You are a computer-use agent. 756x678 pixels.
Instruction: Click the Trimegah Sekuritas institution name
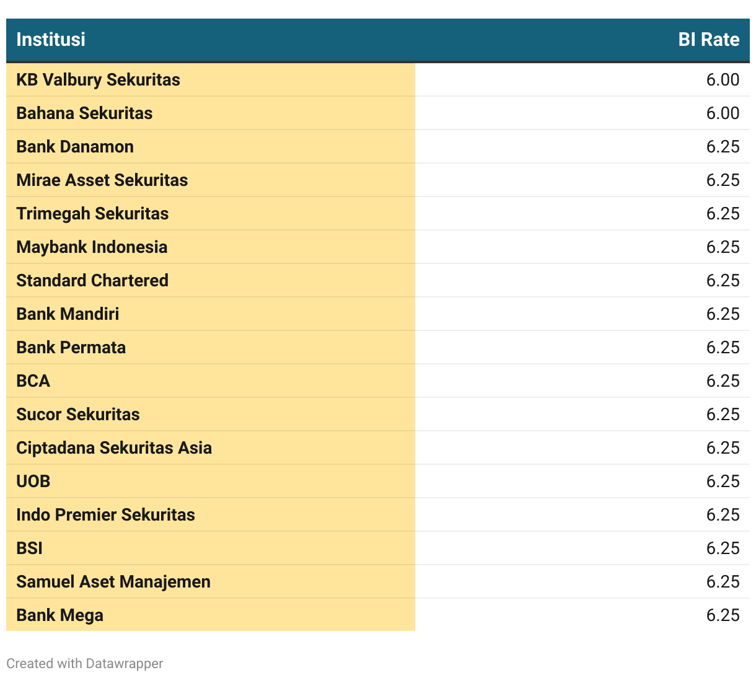tap(92, 214)
